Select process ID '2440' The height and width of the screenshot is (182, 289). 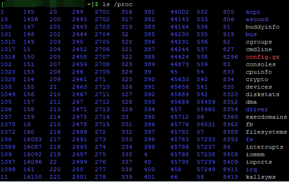[x=79, y=19]
